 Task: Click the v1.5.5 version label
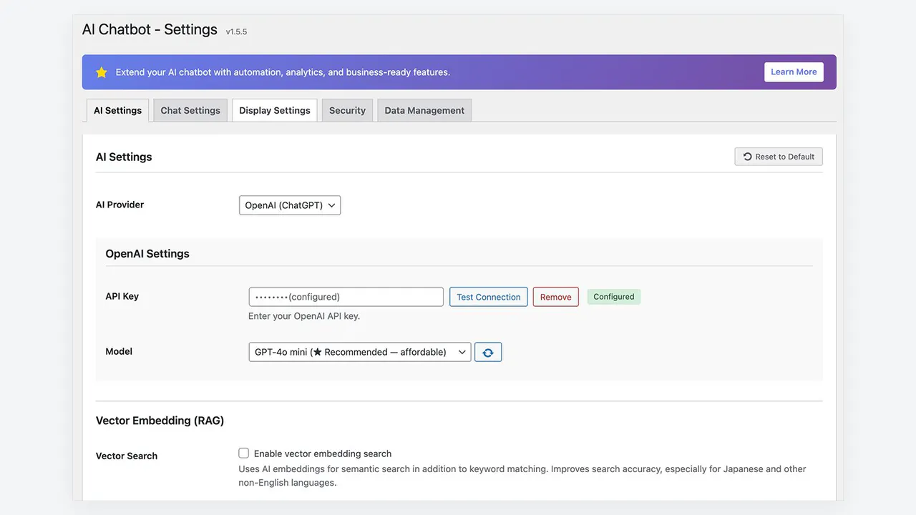[237, 32]
